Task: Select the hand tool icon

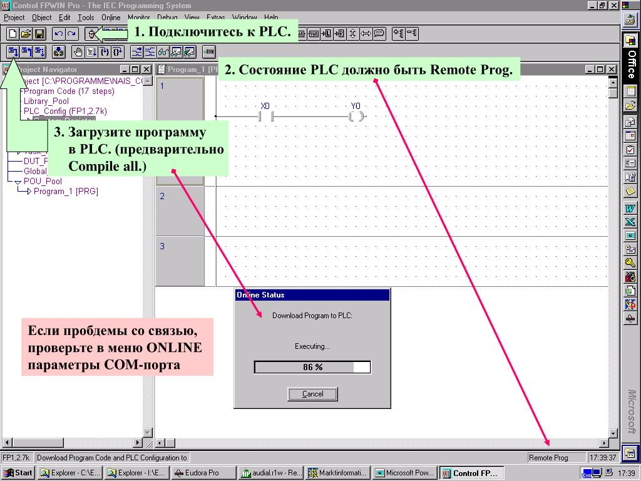Action: pyautogui.click(x=78, y=51)
